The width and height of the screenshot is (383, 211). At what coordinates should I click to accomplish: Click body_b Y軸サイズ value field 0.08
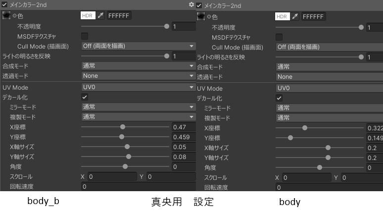184,157
